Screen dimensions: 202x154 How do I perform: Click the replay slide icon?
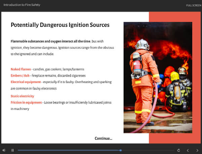click(x=178, y=150)
